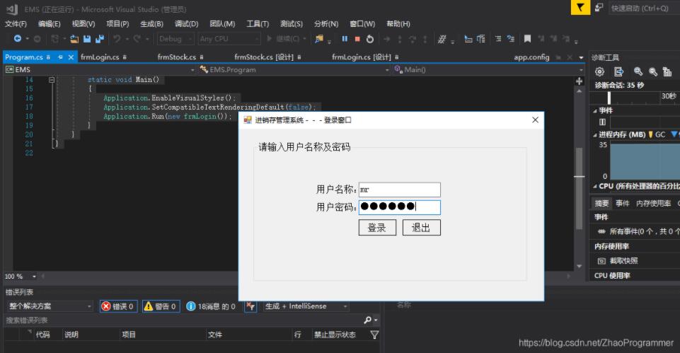The height and width of the screenshot is (353, 680).
Task: Collapse the Main() method outline box
Action: click(x=52, y=80)
